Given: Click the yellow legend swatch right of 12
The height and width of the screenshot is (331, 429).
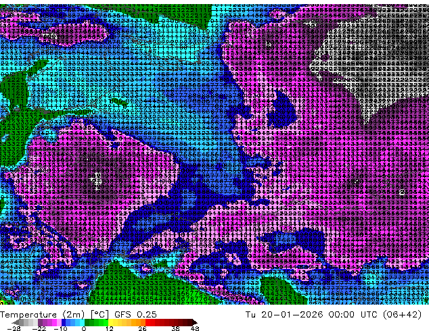Looking at the screenshot, I should pyautogui.click(x=110, y=322).
